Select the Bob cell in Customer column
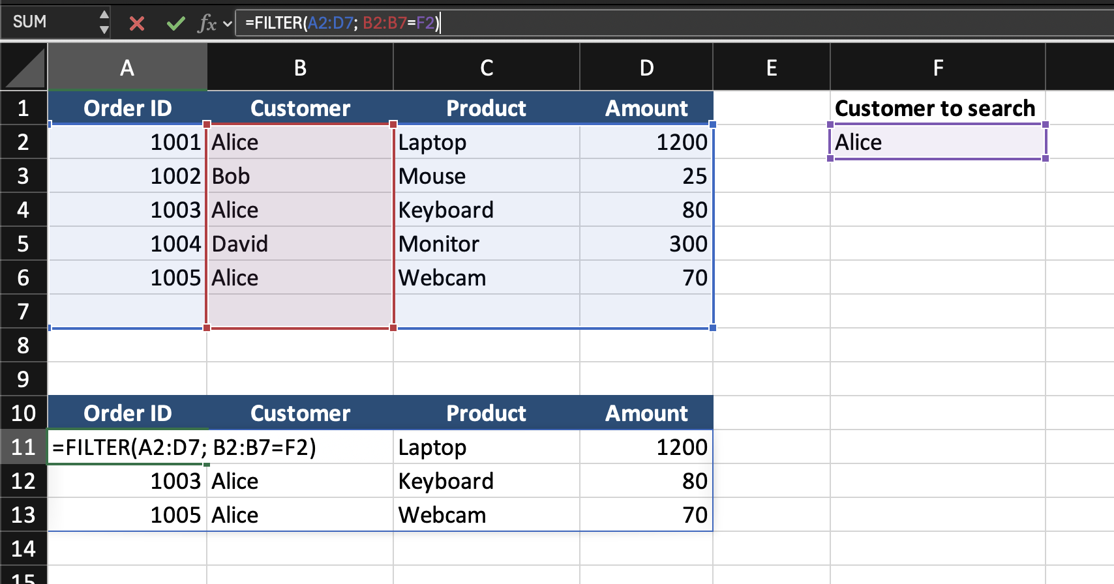 300,176
